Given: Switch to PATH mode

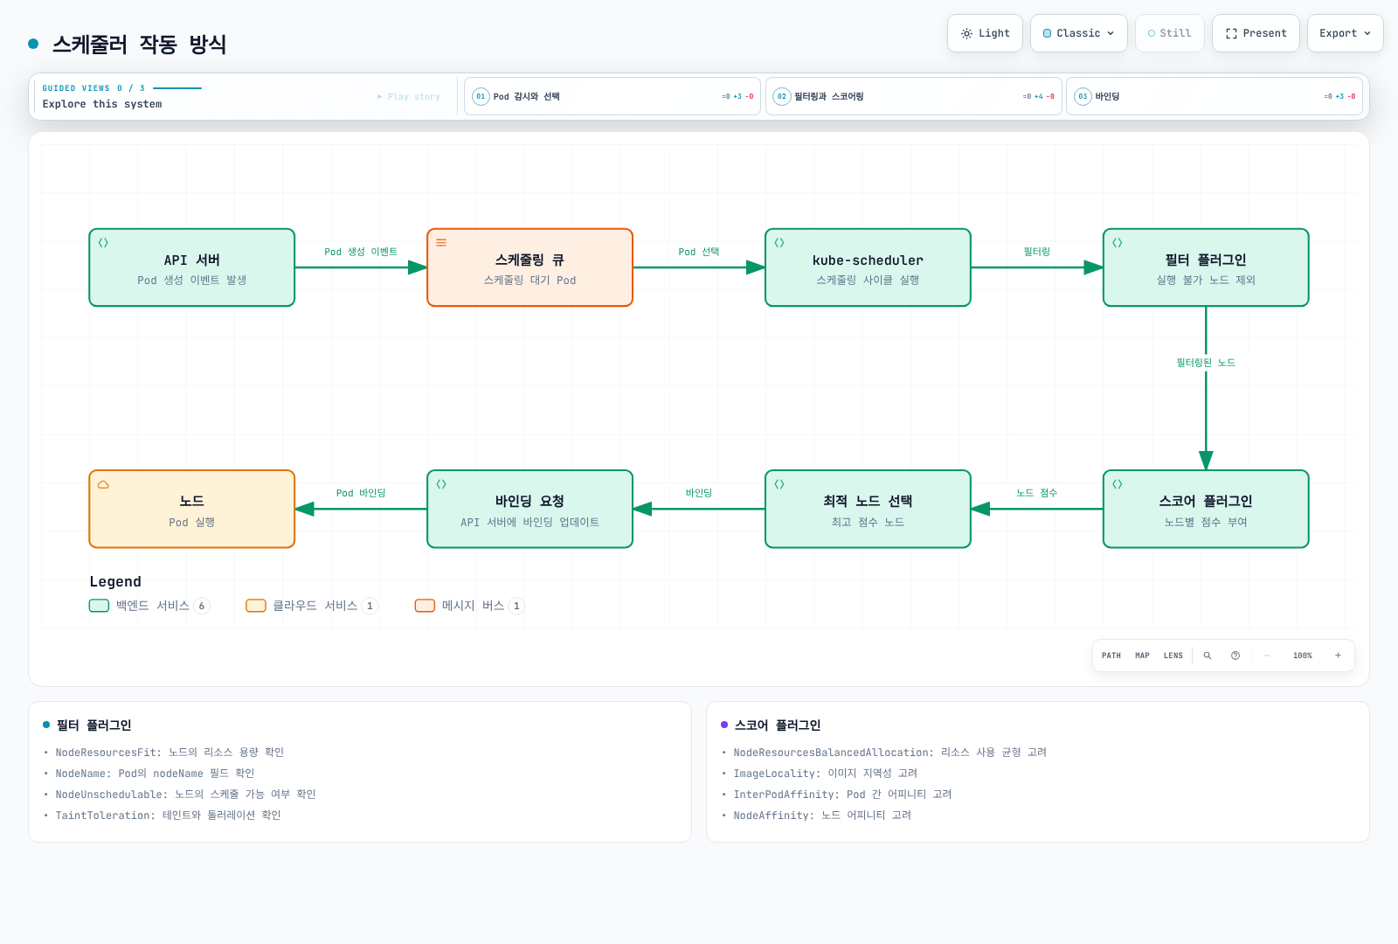Looking at the screenshot, I should click(x=1111, y=656).
